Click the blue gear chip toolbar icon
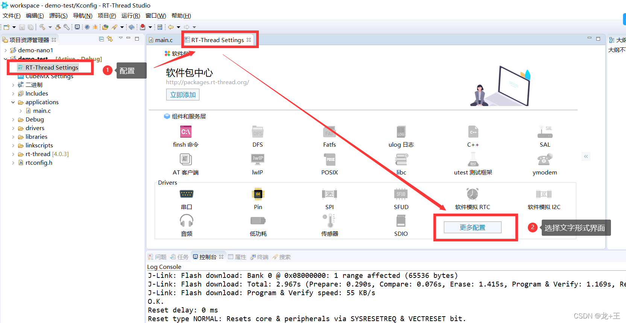Viewport: 626px width, 323px height. [x=87, y=27]
